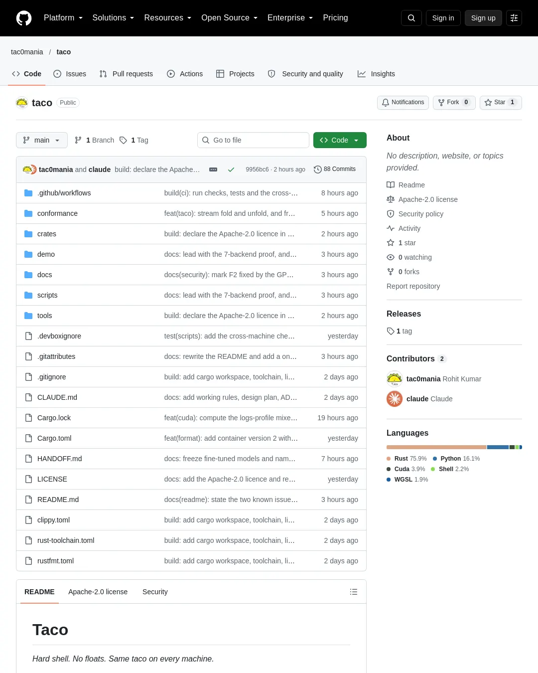Viewport: 538px width, 673px height.
Task: Click the Sign up button
Action: pos(483,18)
